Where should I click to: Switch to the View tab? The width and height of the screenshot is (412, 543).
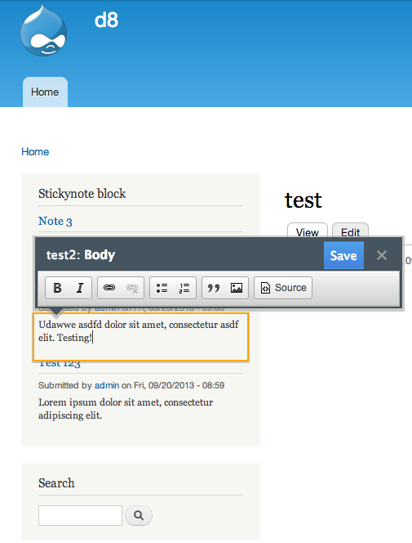tap(308, 231)
